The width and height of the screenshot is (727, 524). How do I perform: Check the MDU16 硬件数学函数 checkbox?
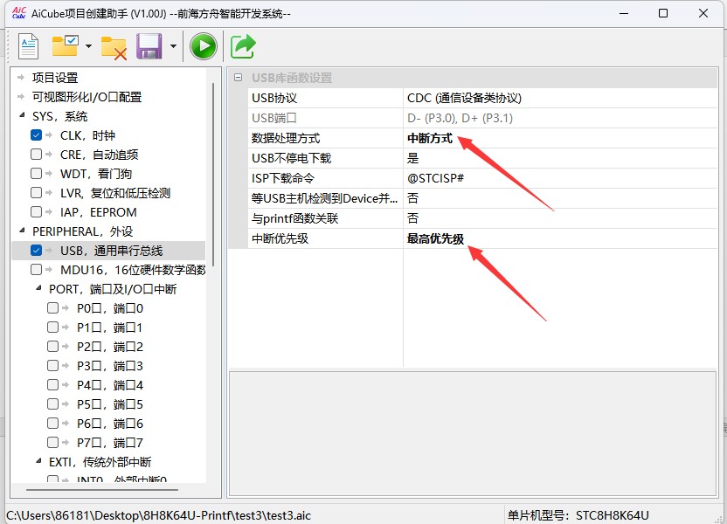[36, 270]
